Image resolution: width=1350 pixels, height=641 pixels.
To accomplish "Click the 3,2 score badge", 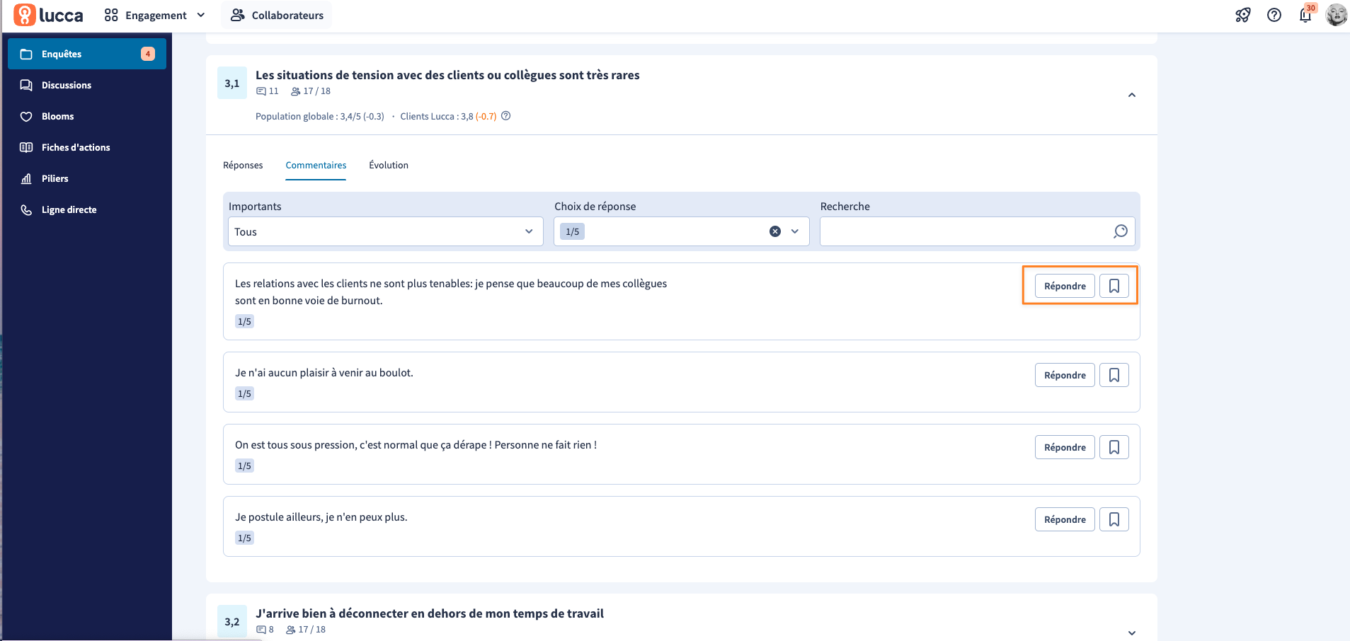I will tap(232, 622).
